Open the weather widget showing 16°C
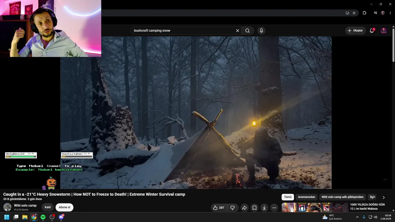Viewport: 395px width, 222px height. 332,217
